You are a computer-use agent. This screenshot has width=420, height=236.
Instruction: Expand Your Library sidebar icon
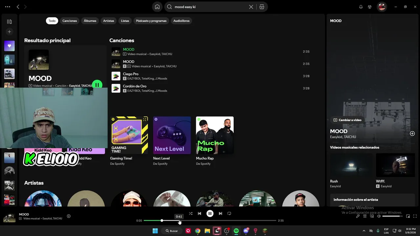9,22
